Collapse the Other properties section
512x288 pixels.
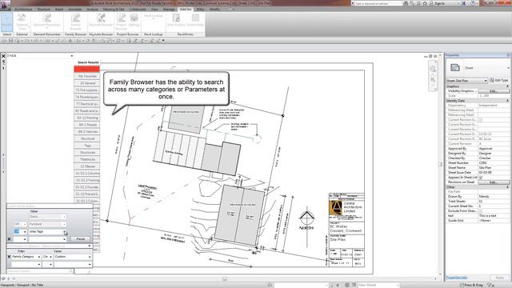507,186
